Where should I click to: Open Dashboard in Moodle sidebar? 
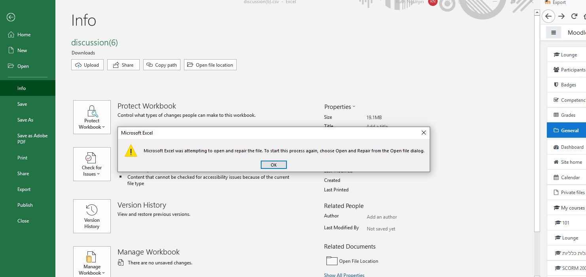click(x=567, y=147)
